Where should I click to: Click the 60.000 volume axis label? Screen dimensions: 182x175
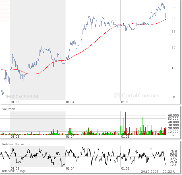coord(173,116)
